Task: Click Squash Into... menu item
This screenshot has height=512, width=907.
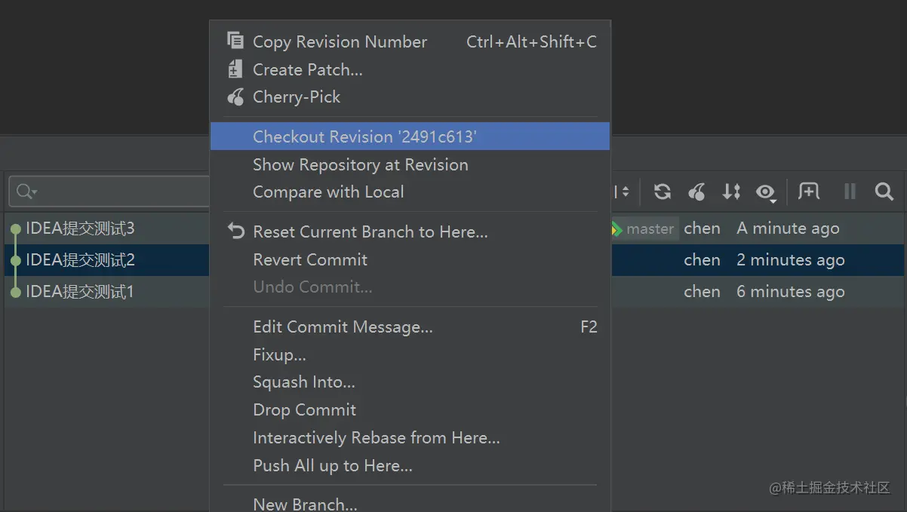Action: [303, 382]
